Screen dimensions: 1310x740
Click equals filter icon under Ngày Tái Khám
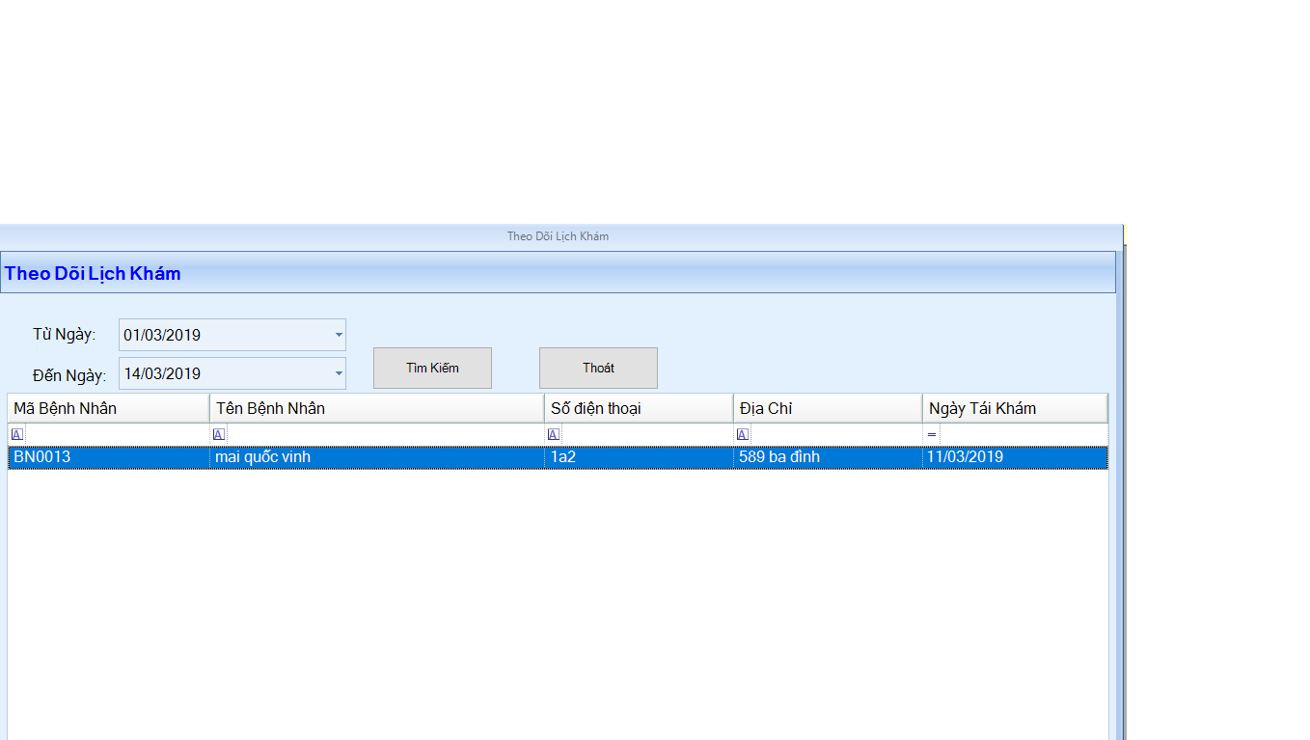click(931, 435)
